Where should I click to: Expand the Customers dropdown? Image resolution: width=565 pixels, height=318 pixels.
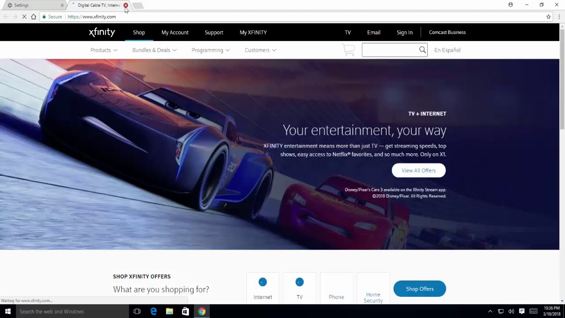pyautogui.click(x=260, y=50)
